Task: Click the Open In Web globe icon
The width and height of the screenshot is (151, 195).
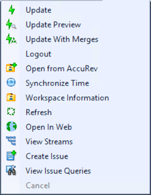Action: (x=11, y=126)
